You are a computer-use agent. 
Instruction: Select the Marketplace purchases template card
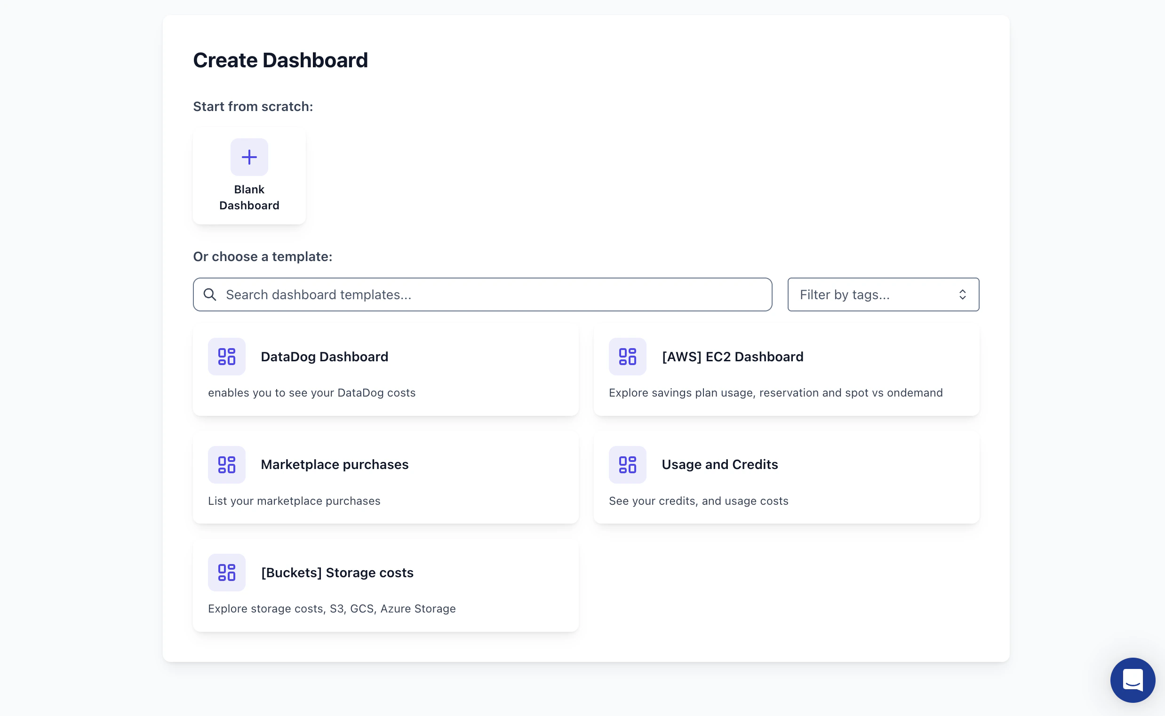[x=385, y=477]
